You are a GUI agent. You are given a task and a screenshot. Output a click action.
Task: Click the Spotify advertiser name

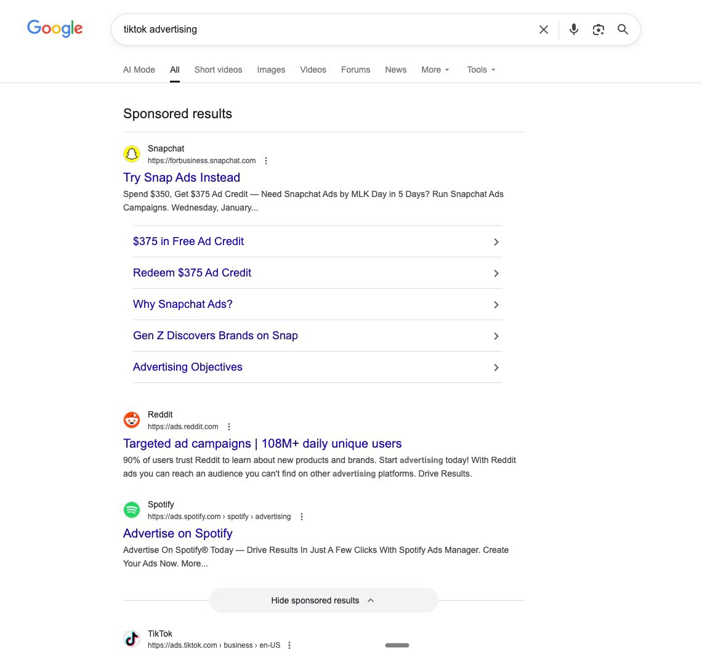(161, 504)
